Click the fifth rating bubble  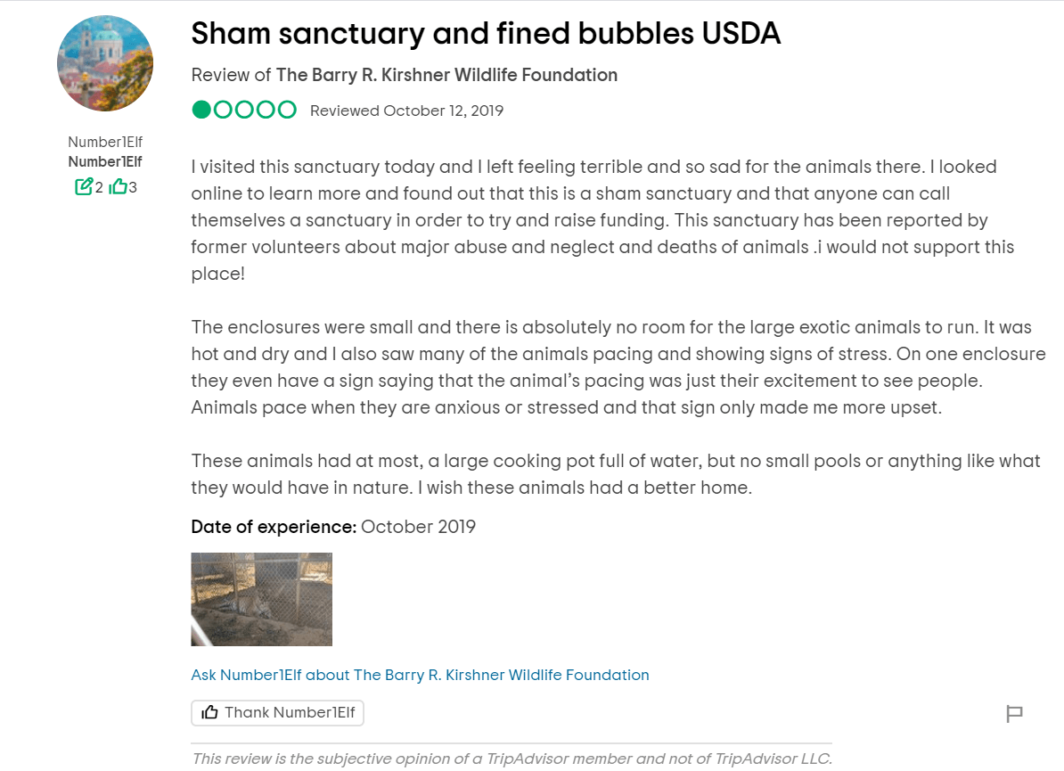point(287,111)
